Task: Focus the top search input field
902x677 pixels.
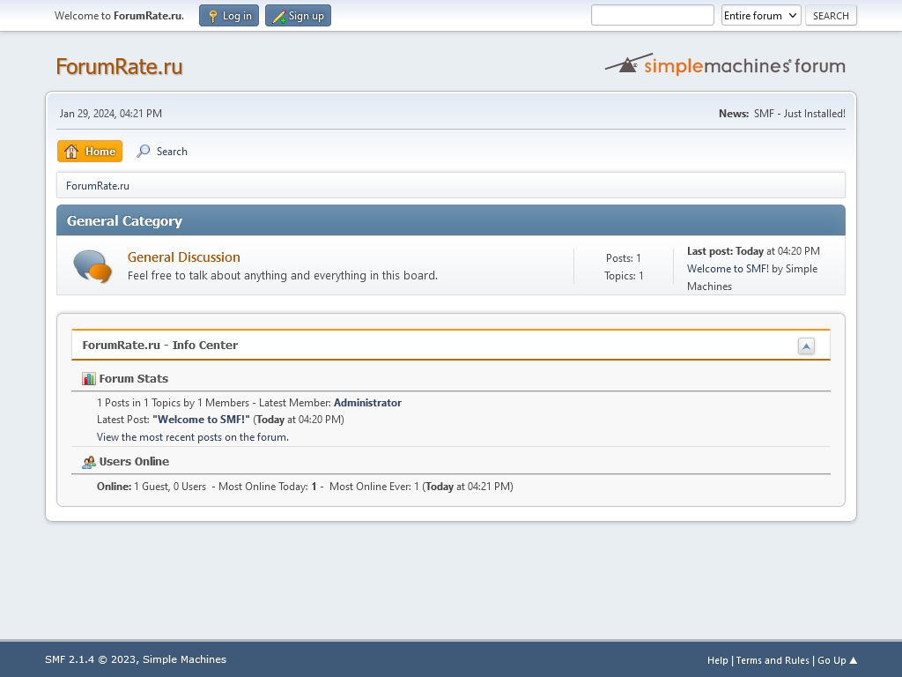Action: point(653,16)
